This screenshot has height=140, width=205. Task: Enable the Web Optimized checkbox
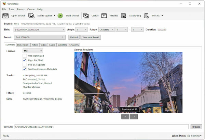tap(25, 56)
